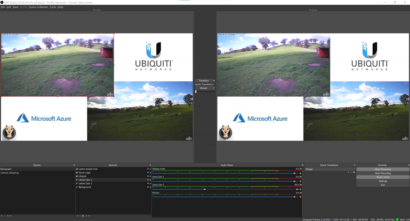Mute Llama Cam 2 speaker icon
410x221 pixels.
coord(297,189)
